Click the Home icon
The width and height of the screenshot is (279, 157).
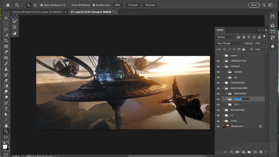coord(8,5)
